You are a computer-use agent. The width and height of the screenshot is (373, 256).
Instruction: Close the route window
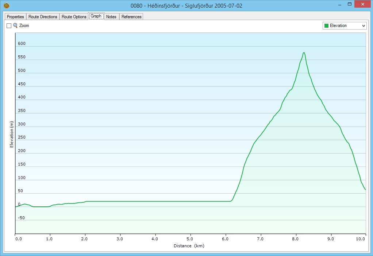(x=364, y=4)
